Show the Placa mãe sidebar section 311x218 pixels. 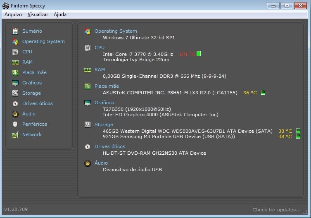34,72
